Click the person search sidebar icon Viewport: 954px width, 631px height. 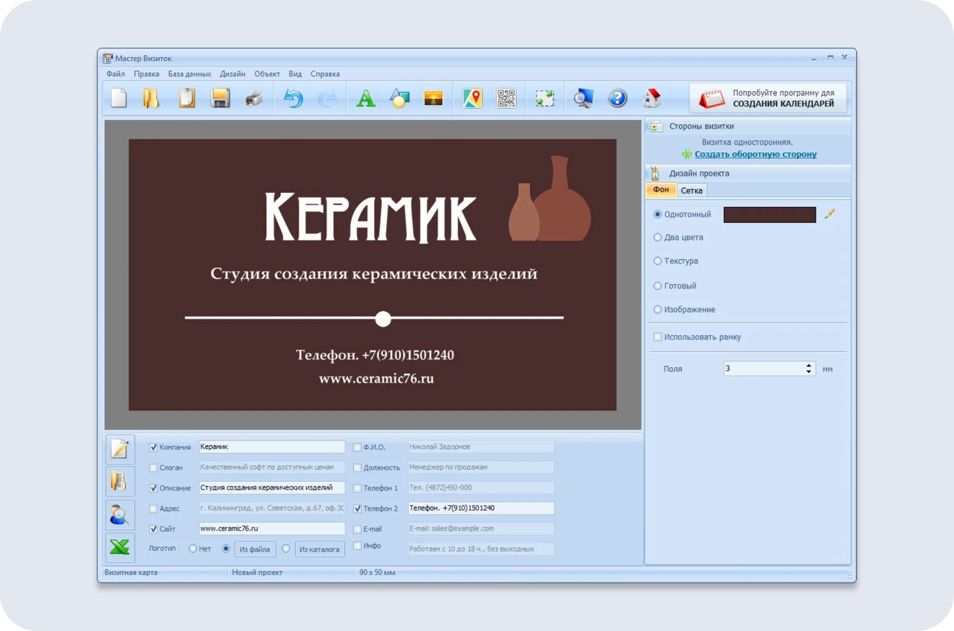(120, 515)
